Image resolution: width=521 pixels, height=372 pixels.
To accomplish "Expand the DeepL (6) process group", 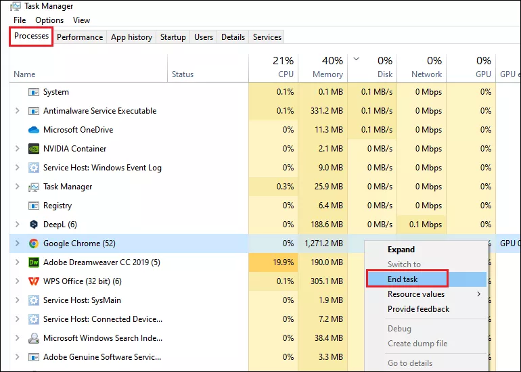I will point(18,225).
